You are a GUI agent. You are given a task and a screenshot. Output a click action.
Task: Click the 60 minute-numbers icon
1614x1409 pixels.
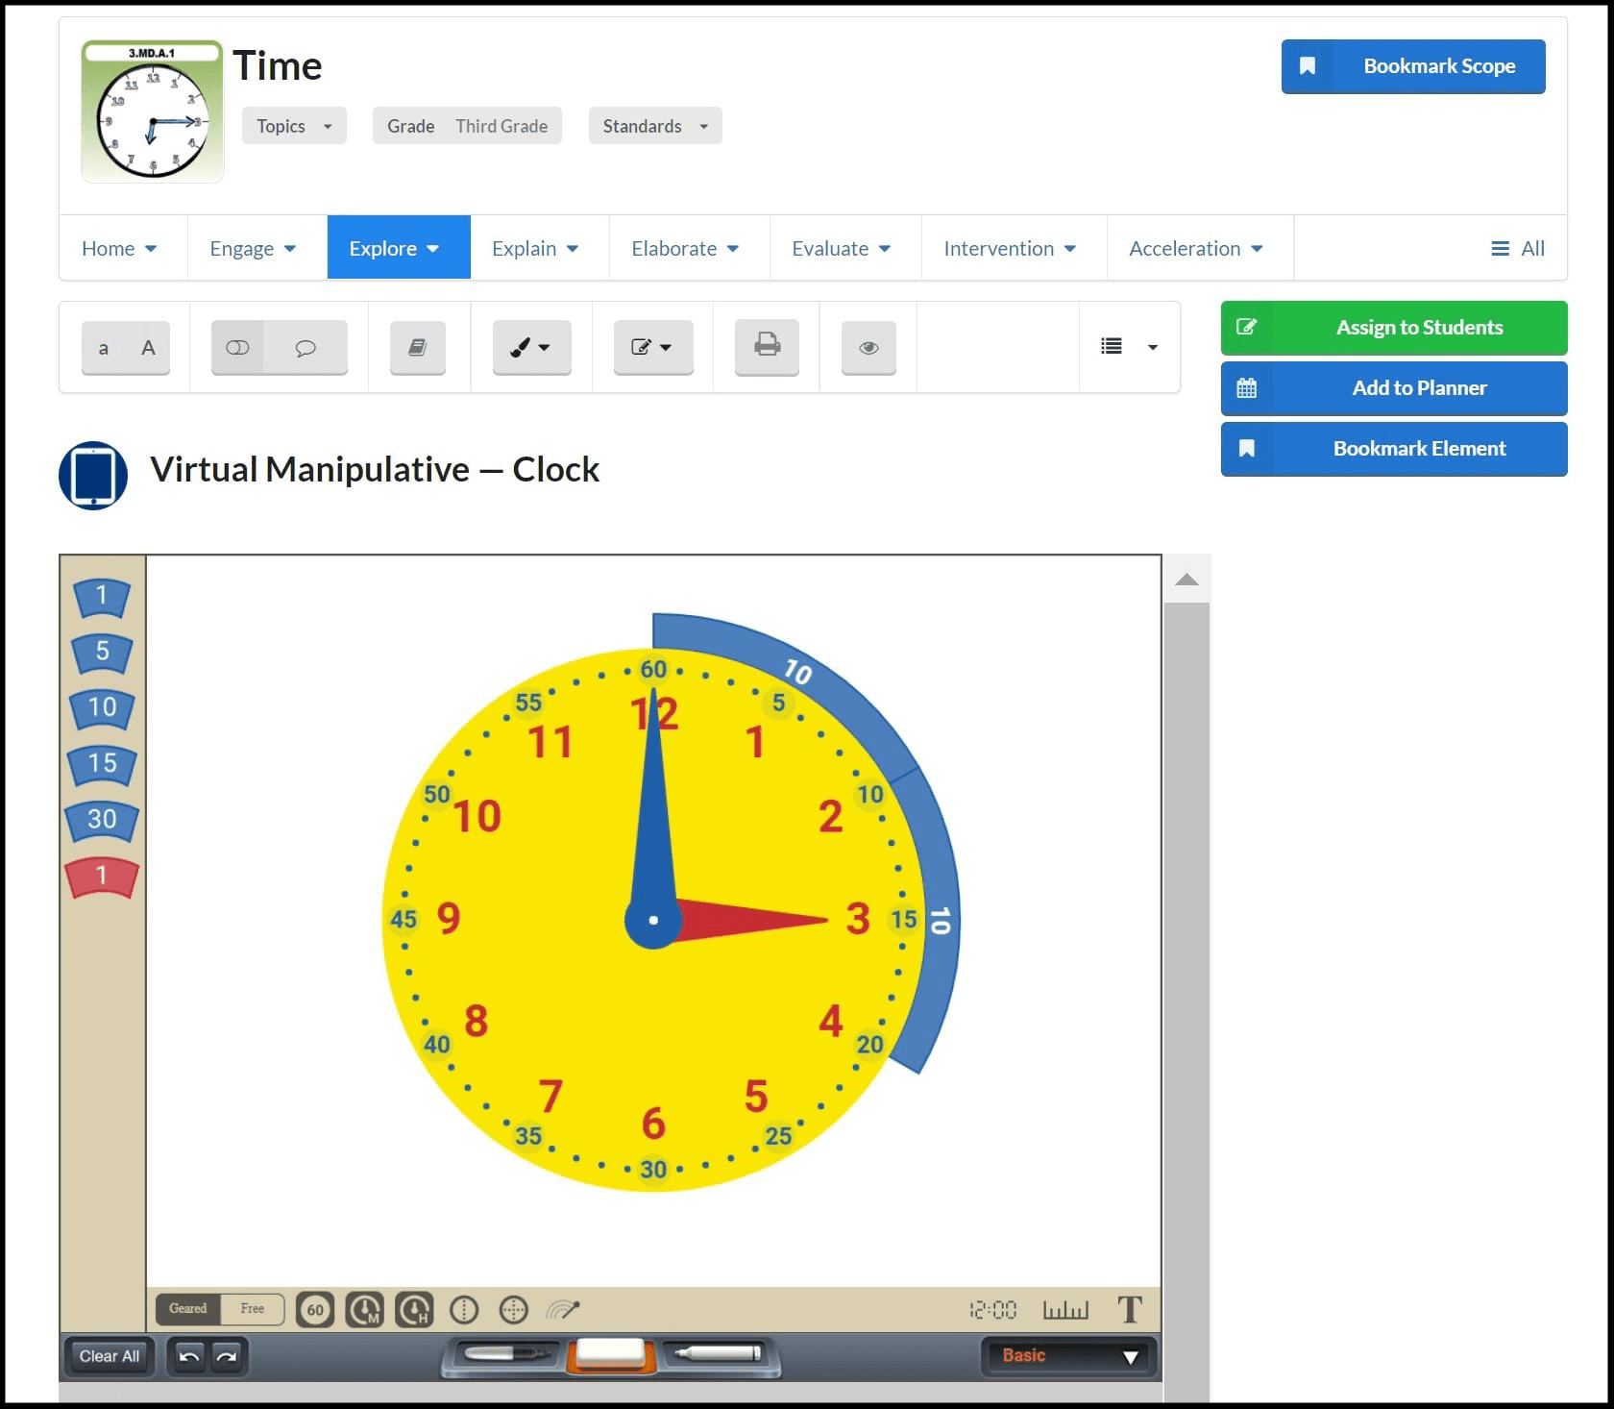coord(315,1309)
